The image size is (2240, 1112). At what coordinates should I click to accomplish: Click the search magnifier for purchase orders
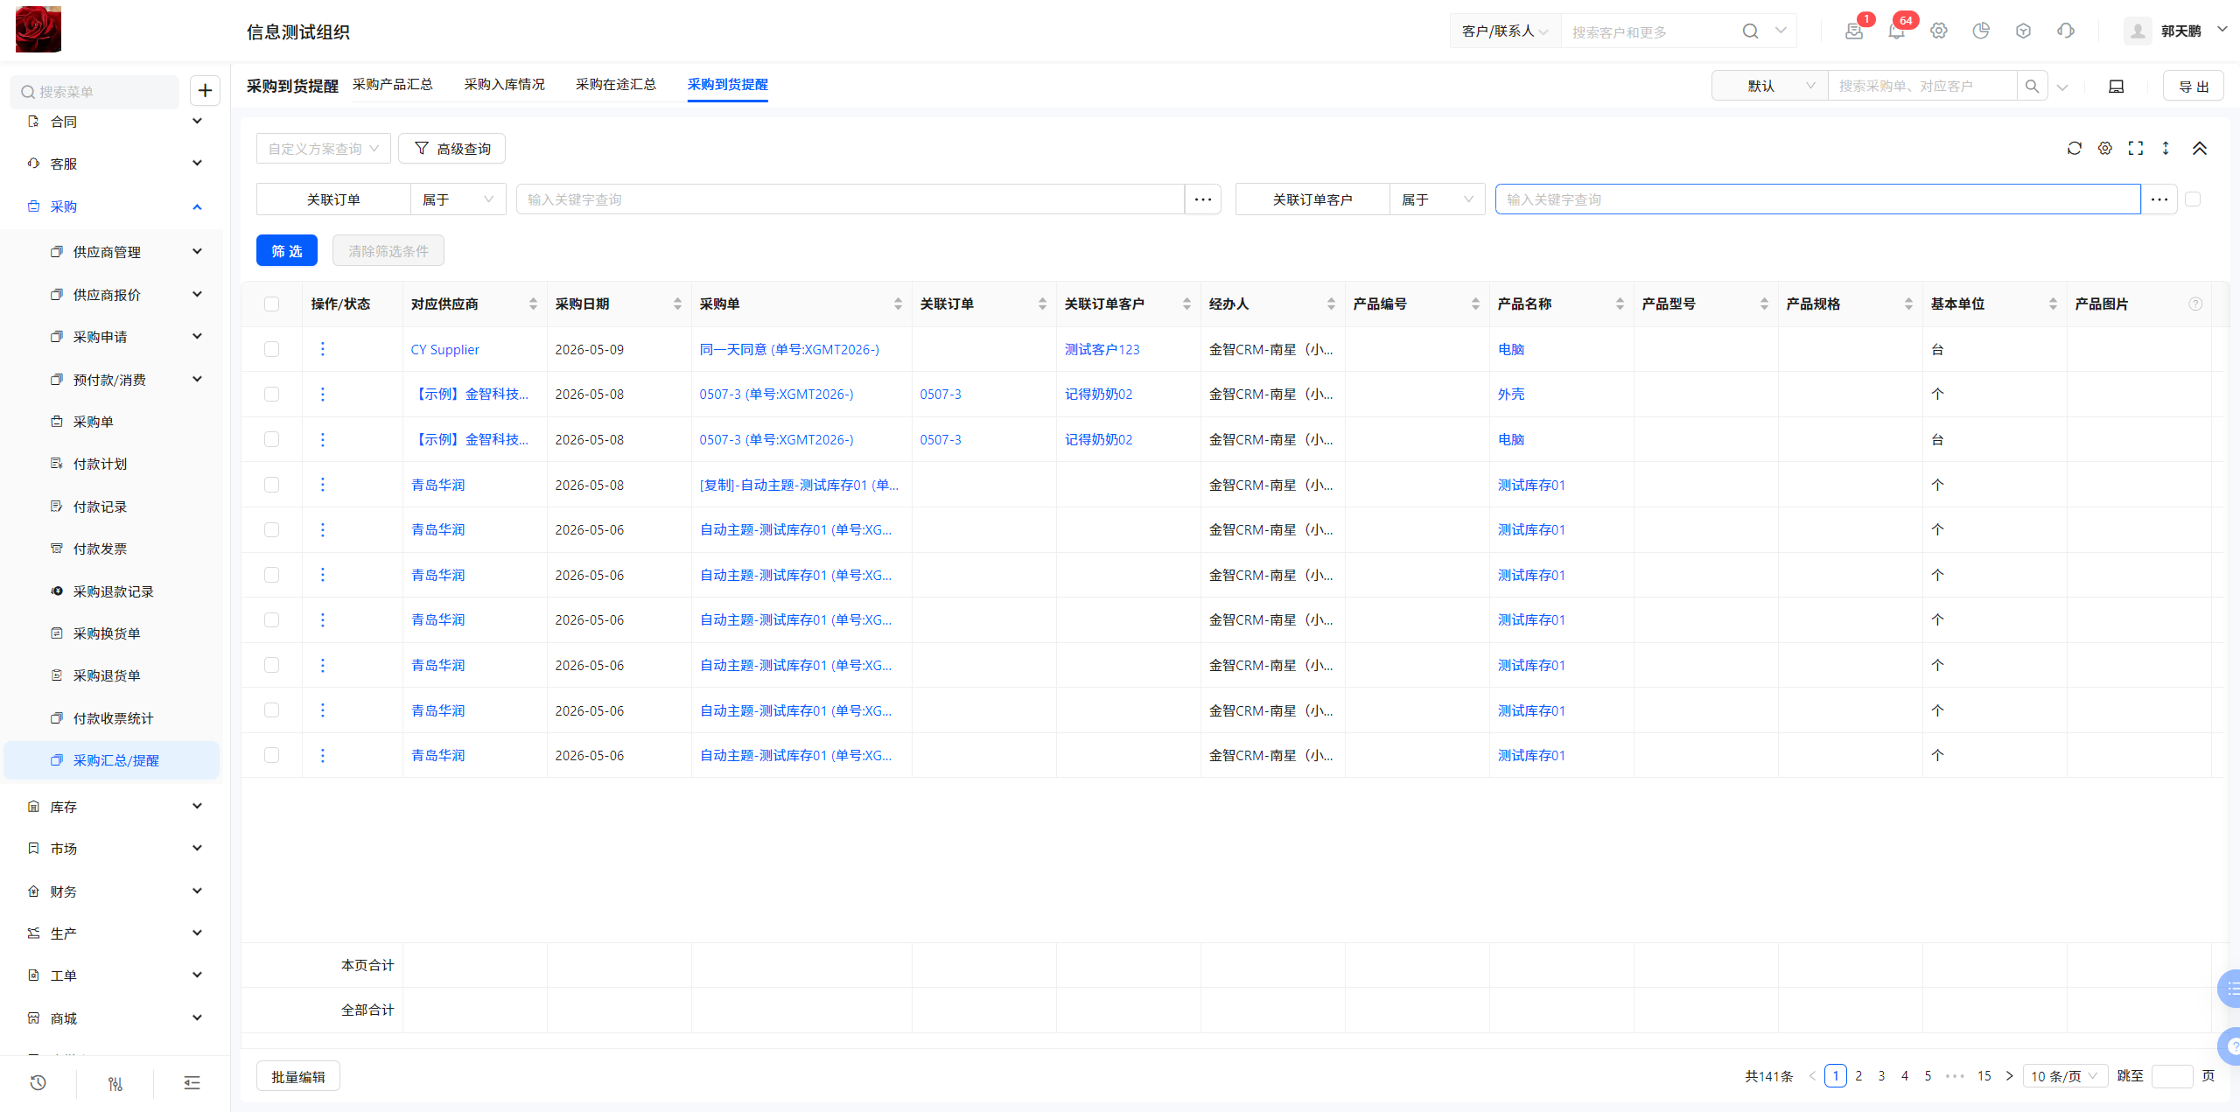tap(2032, 86)
